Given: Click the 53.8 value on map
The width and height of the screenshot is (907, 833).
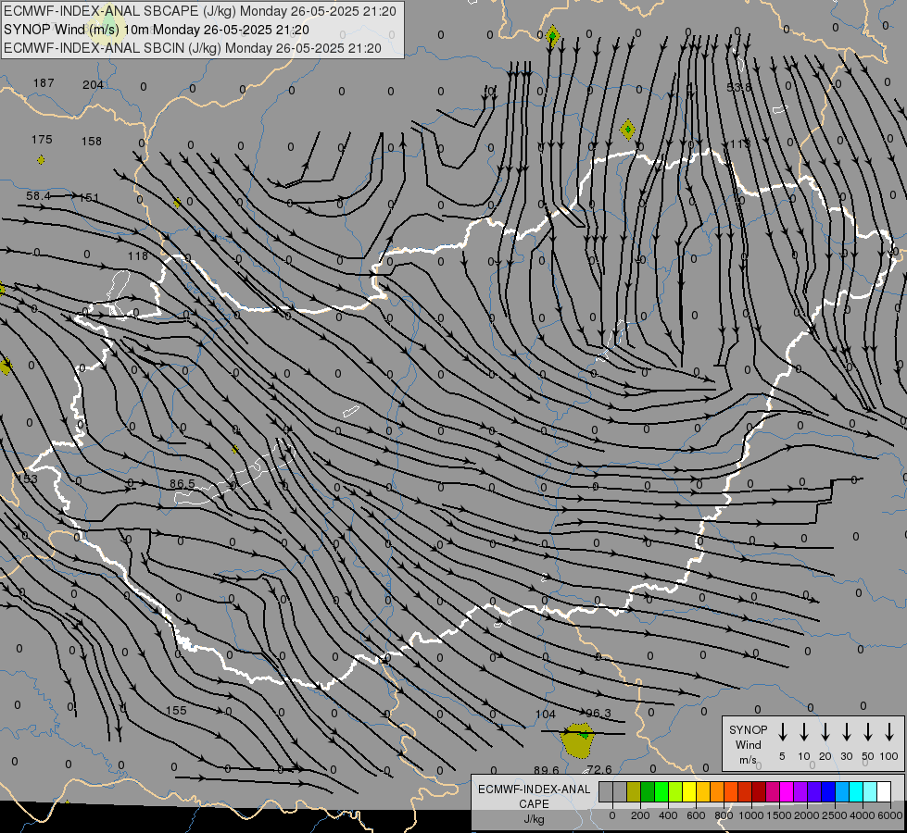Looking at the screenshot, I should point(738,87).
